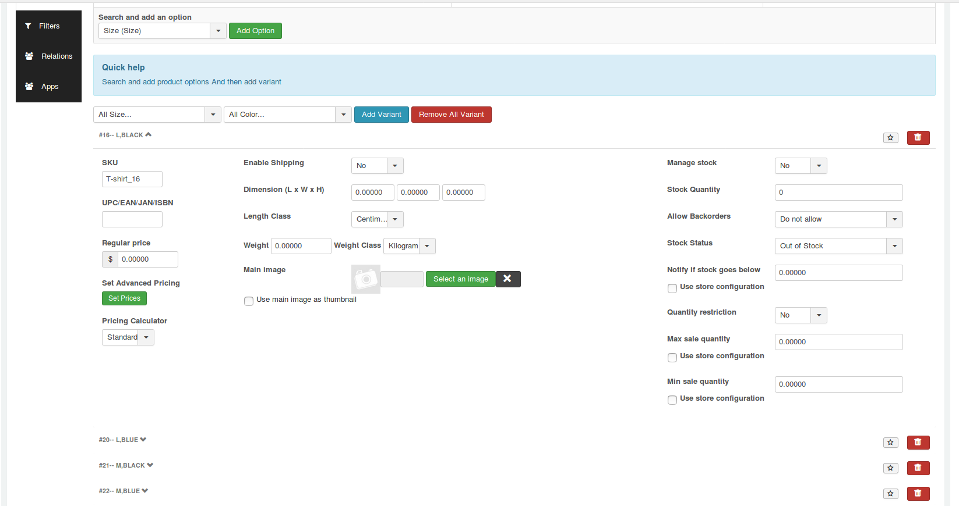Open the All Size filter dropdown
Viewport: 959px width, 506px height.
(157, 115)
